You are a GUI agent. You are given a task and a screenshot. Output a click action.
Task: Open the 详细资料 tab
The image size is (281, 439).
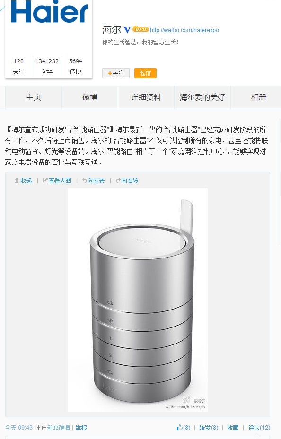[146, 97]
